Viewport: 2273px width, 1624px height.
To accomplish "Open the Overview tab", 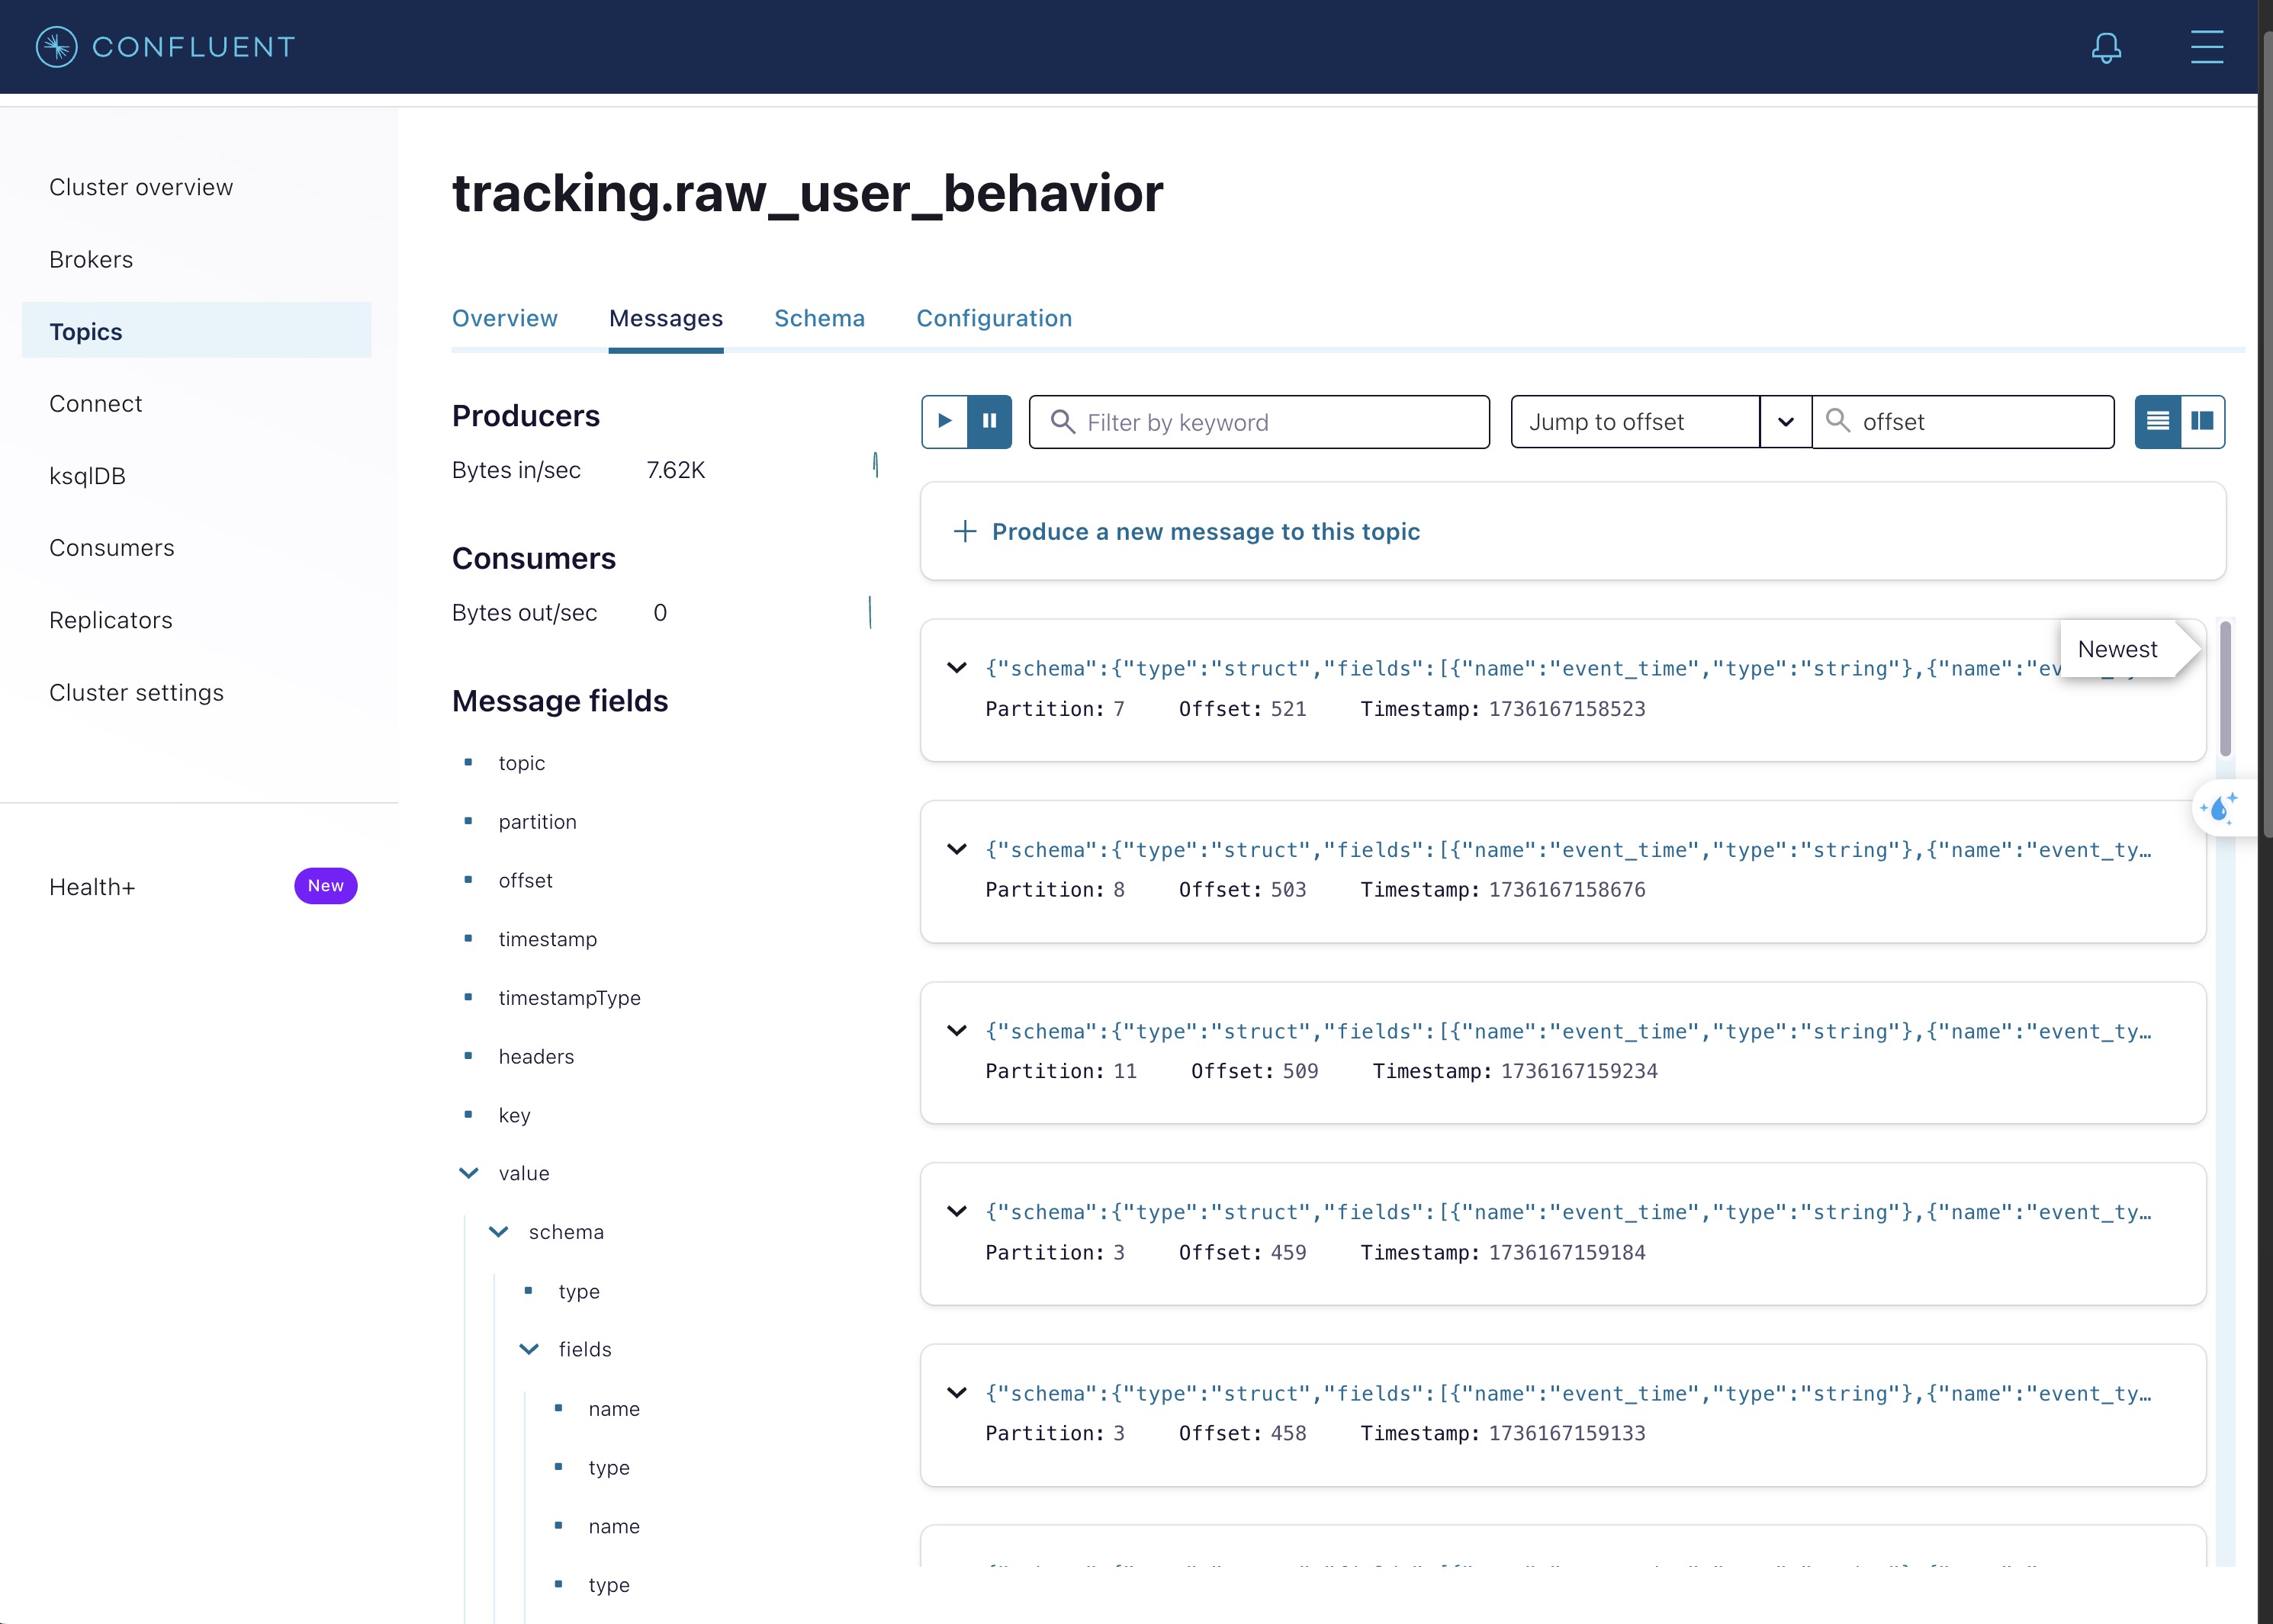I will (x=504, y=318).
